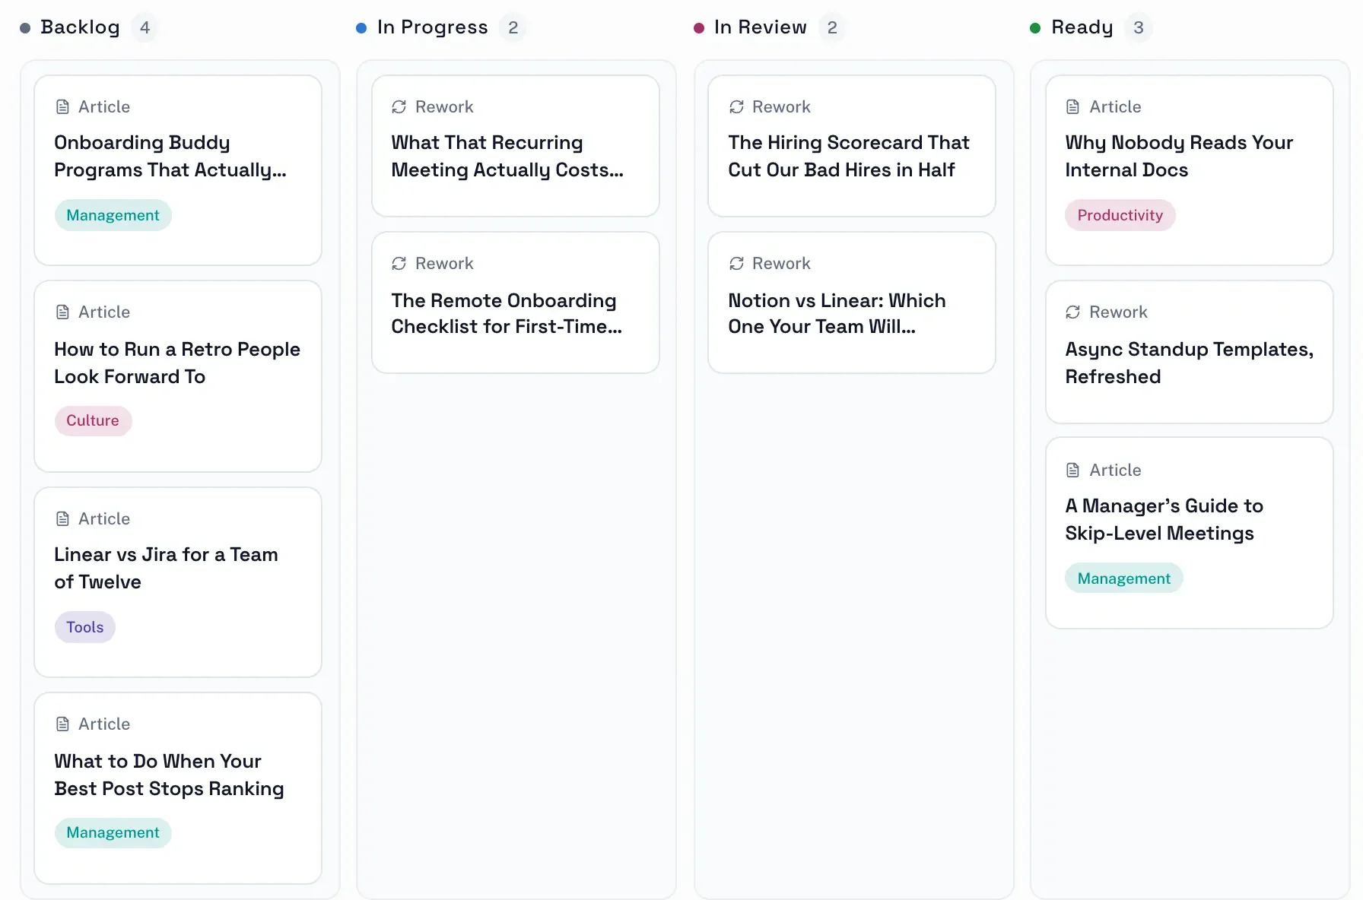Screen dimensions: 1363x900
Task: Select the Backlog column header
Action: click(x=80, y=27)
